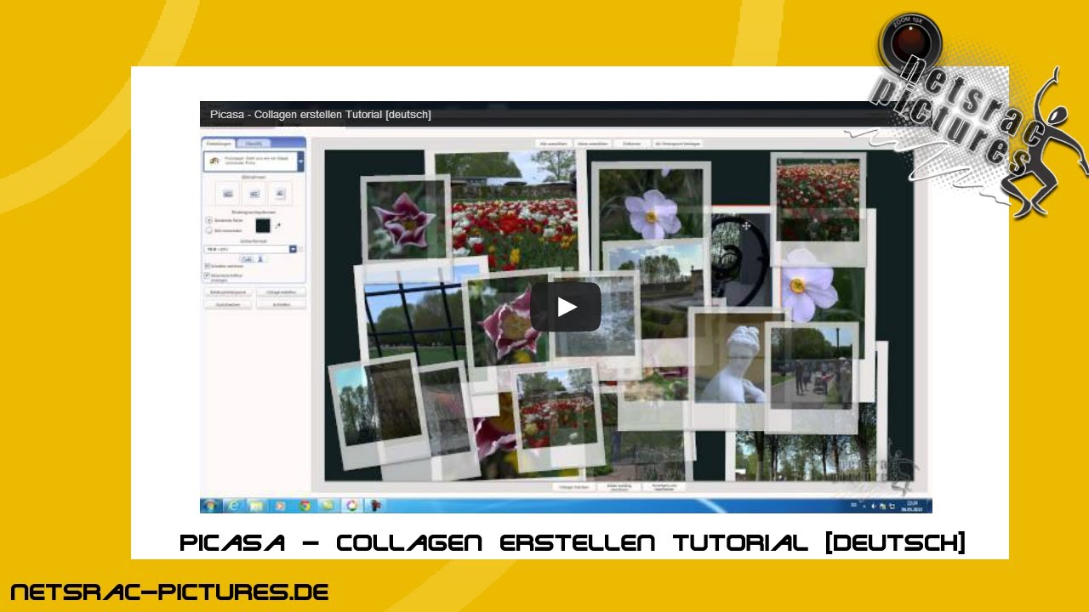
Task: Select the middle picture border option
Action: (x=254, y=193)
